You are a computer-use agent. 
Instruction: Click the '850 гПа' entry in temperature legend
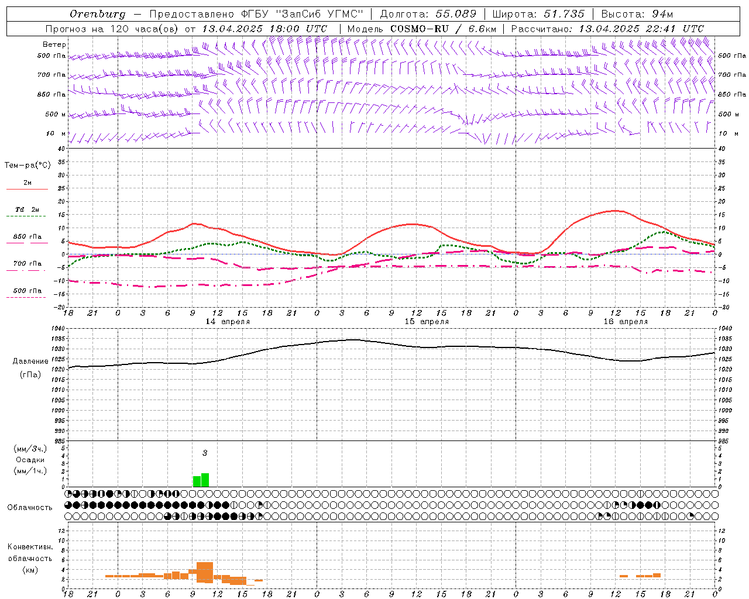coord(28,237)
